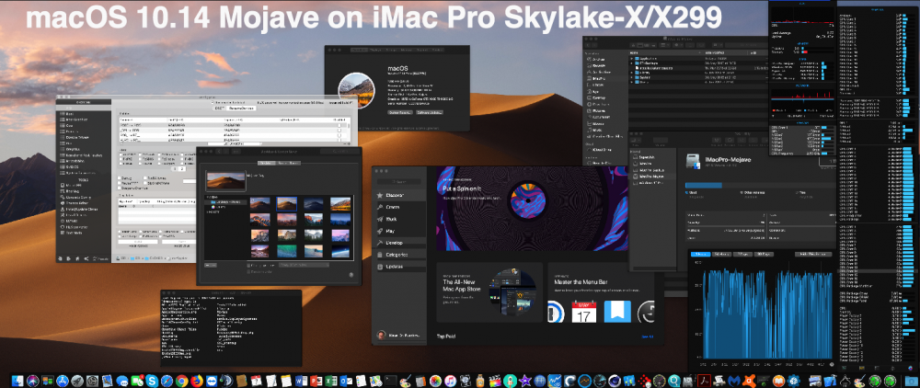The image size is (920, 388).
Task: Open Safari compass icon in Dock
Action: point(167,381)
